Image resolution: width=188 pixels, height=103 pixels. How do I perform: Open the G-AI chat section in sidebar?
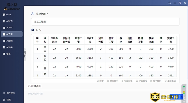coord(9,15)
